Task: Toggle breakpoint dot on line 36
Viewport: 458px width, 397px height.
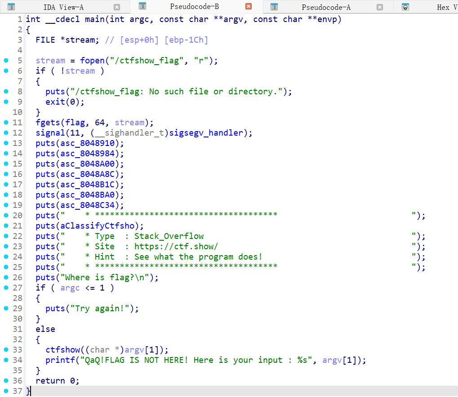Action: [x=6, y=381]
